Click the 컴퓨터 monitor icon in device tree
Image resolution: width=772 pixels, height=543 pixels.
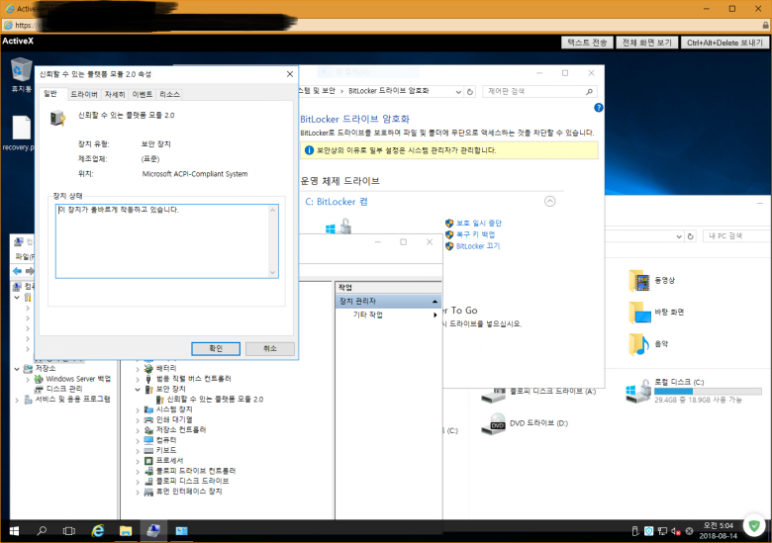click(148, 440)
